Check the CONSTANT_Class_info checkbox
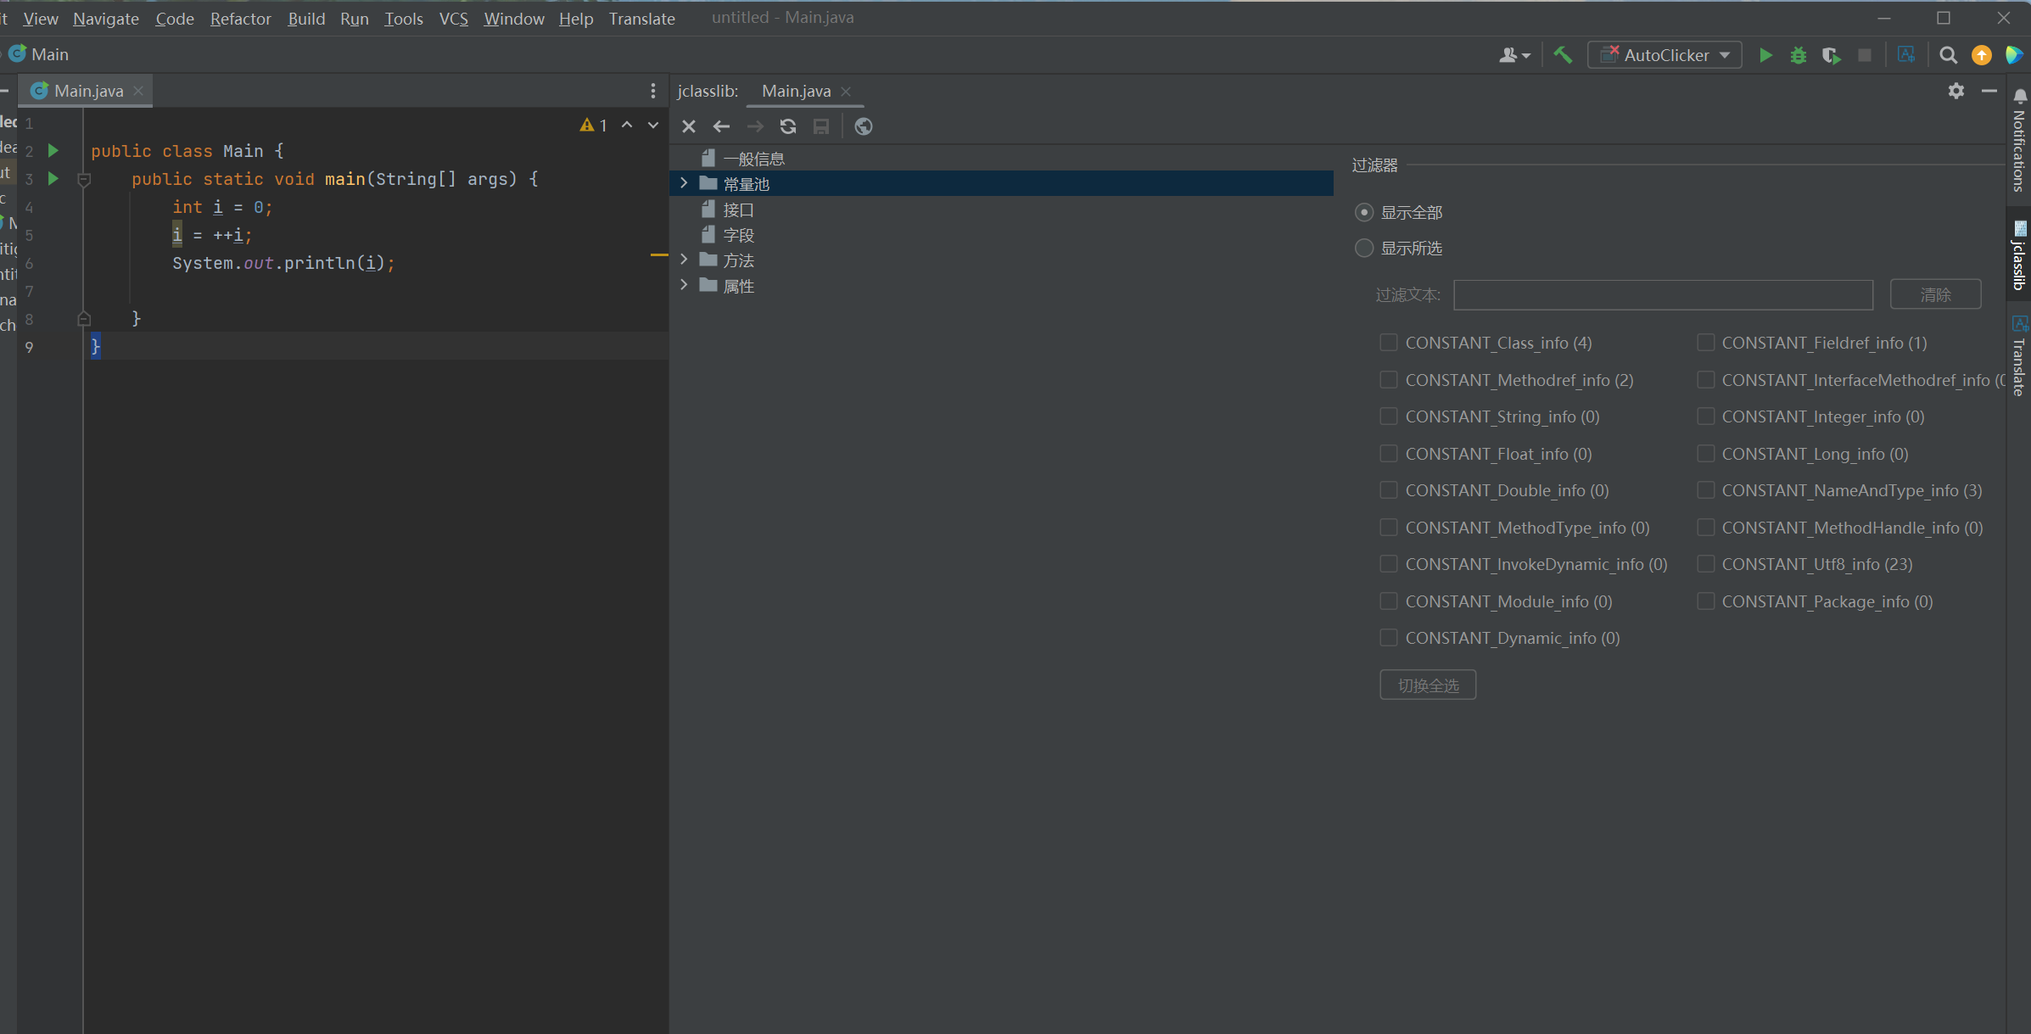The height and width of the screenshot is (1034, 2031). tap(1389, 343)
